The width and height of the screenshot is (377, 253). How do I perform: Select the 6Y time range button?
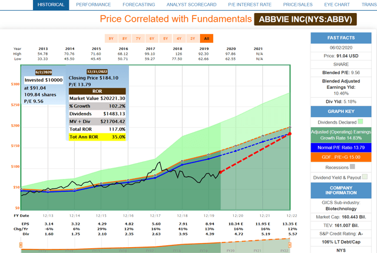152,38
